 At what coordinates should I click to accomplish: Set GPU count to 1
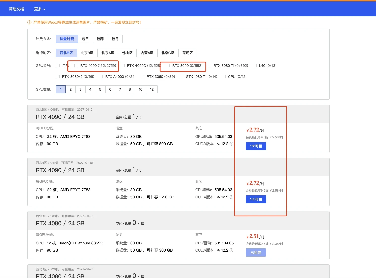point(61,89)
